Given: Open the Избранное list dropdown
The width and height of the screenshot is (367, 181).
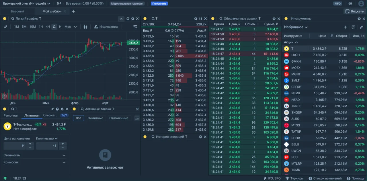Looking at the screenshot, I should coord(296,27).
